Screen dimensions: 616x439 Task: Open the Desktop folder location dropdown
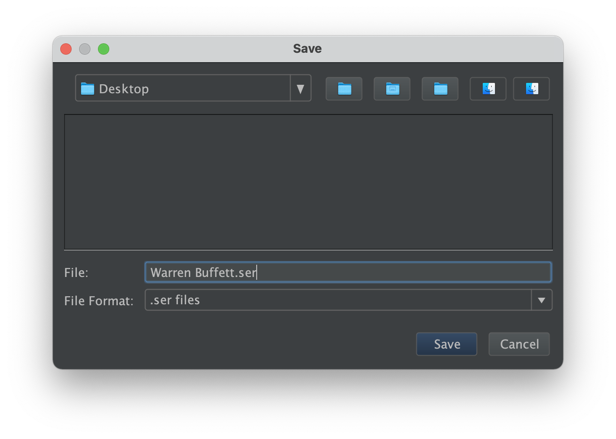tap(193, 88)
